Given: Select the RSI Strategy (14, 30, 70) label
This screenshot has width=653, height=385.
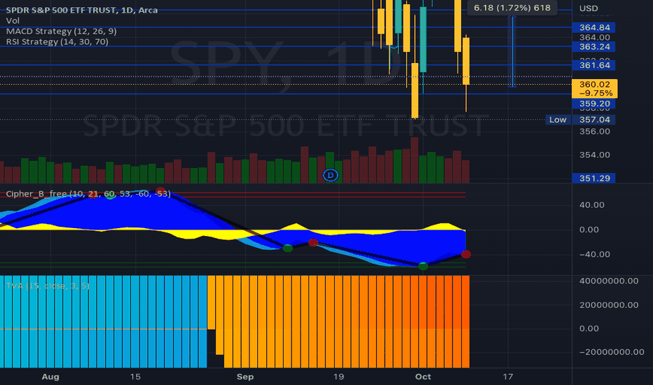Looking at the screenshot, I should click(x=57, y=41).
